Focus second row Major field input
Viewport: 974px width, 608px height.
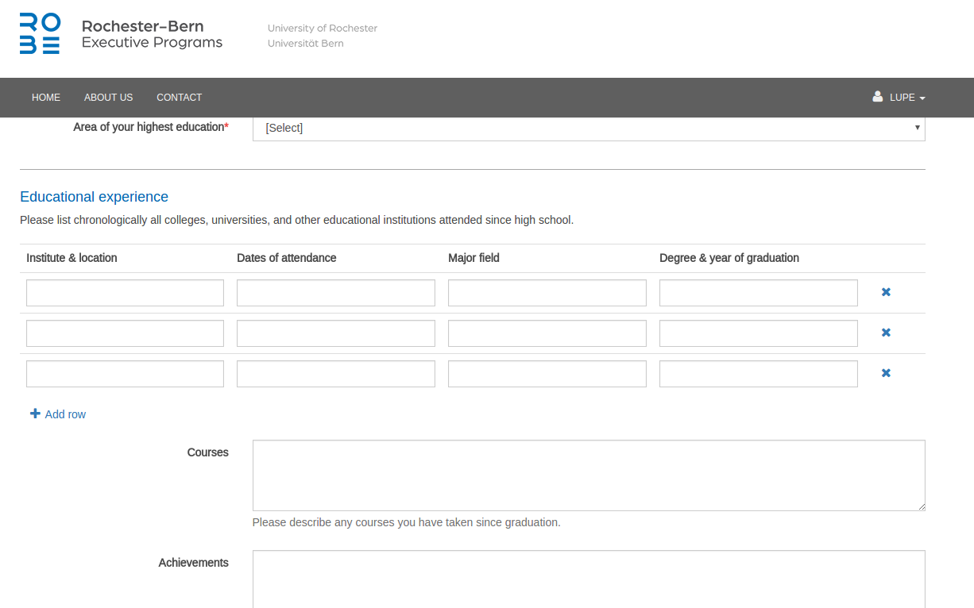coord(547,333)
